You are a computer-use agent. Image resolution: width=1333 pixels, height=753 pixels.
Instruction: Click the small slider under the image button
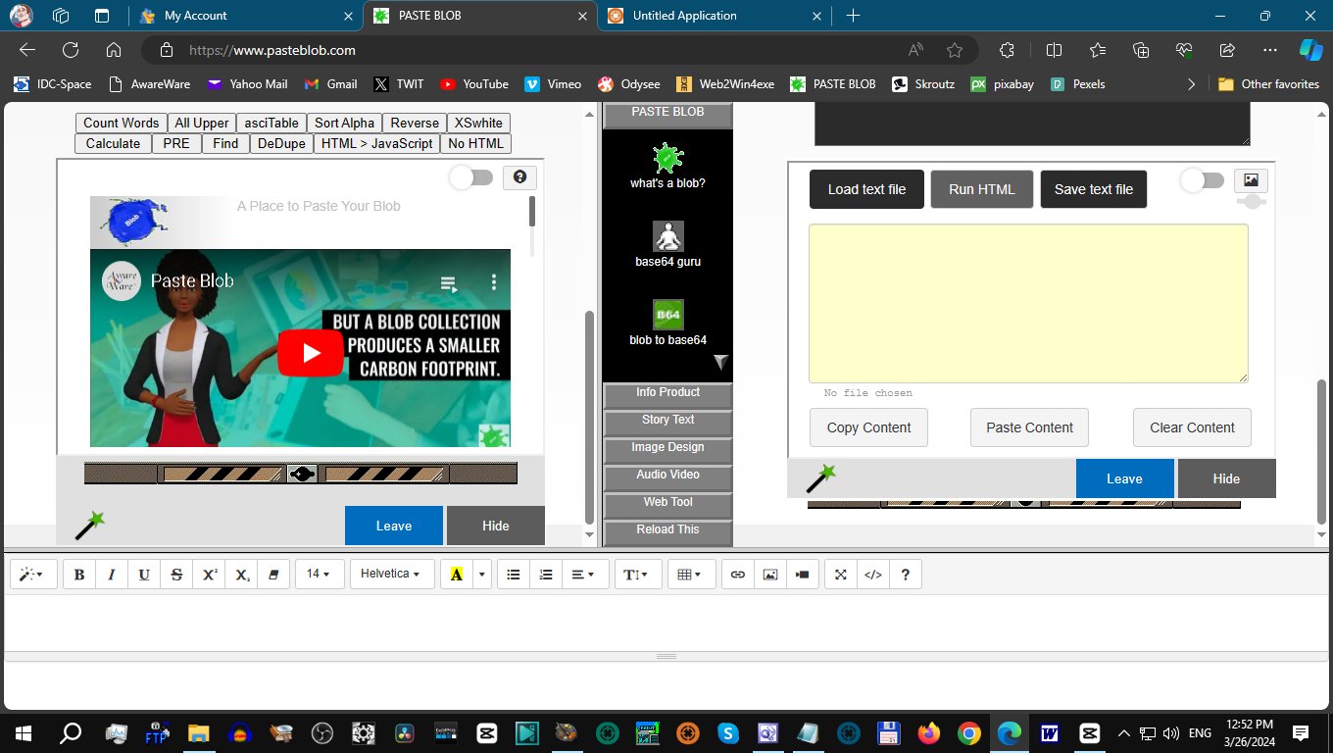click(x=1252, y=201)
